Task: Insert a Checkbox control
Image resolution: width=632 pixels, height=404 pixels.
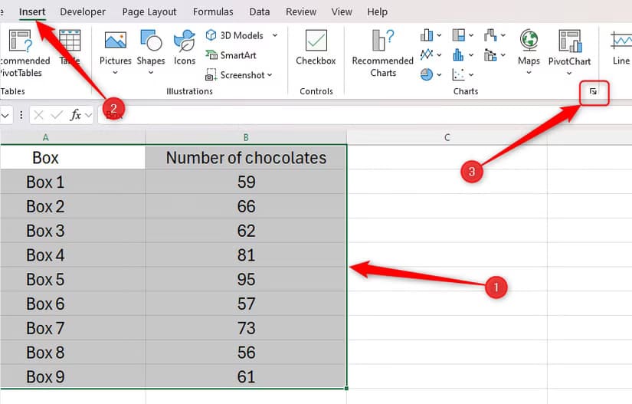Action: [316, 48]
